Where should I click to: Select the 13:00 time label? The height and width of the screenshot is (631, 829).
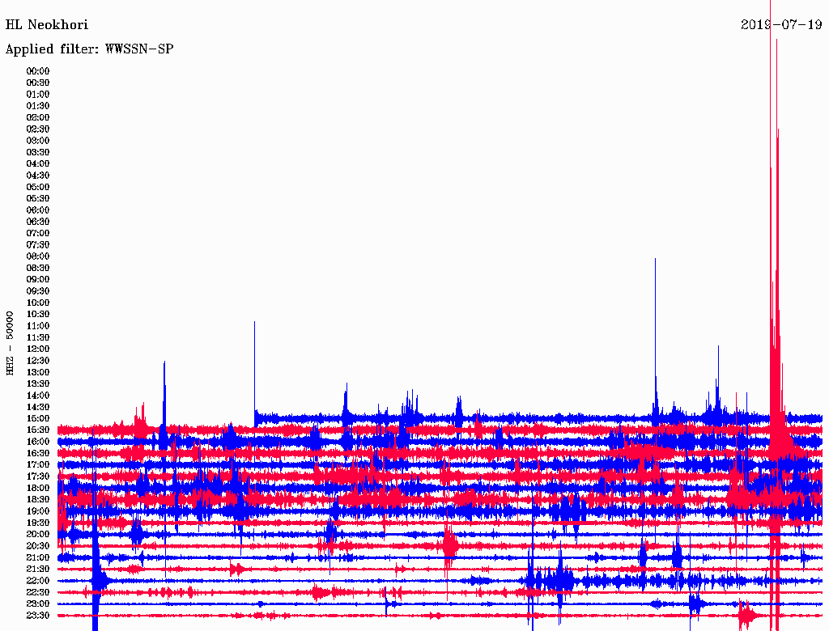[x=38, y=373]
